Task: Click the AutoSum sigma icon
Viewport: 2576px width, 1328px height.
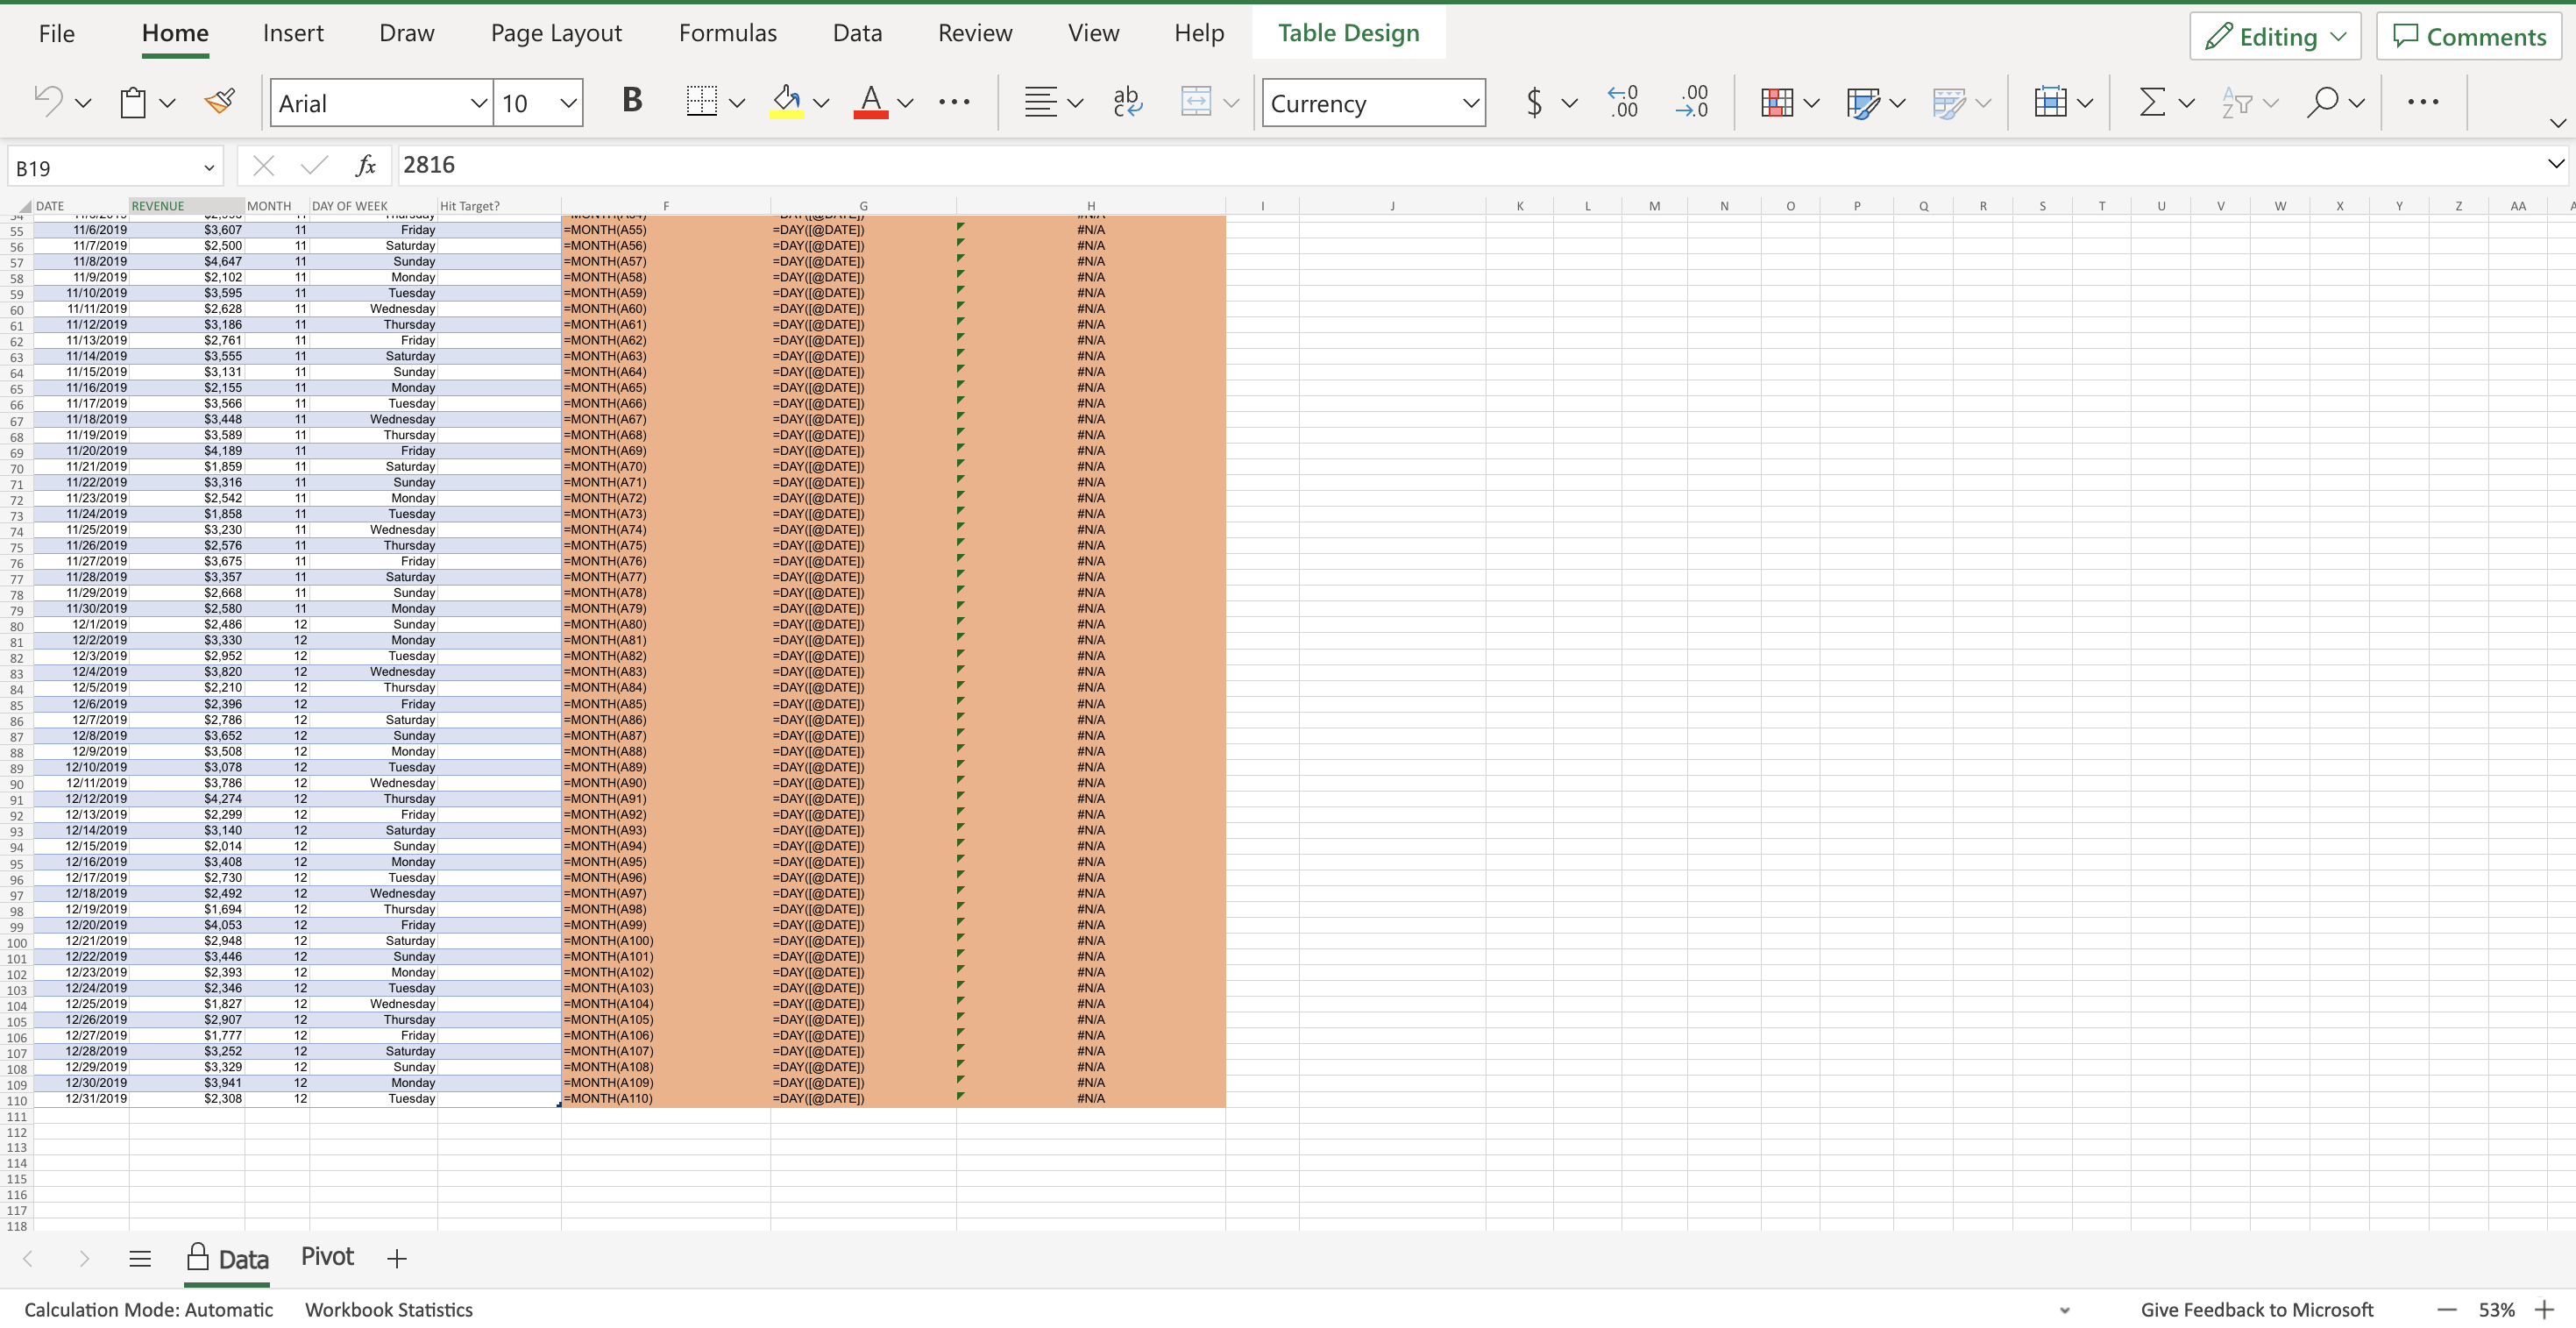Action: tap(2152, 102)
